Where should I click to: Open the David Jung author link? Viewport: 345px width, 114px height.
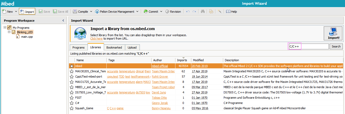click(x=159, y=92)
